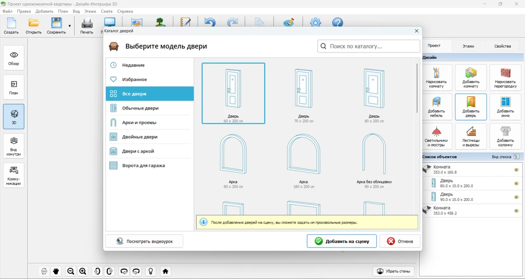Open the Коммуникации mode
The image size is (525, 279).
(14, 175)
